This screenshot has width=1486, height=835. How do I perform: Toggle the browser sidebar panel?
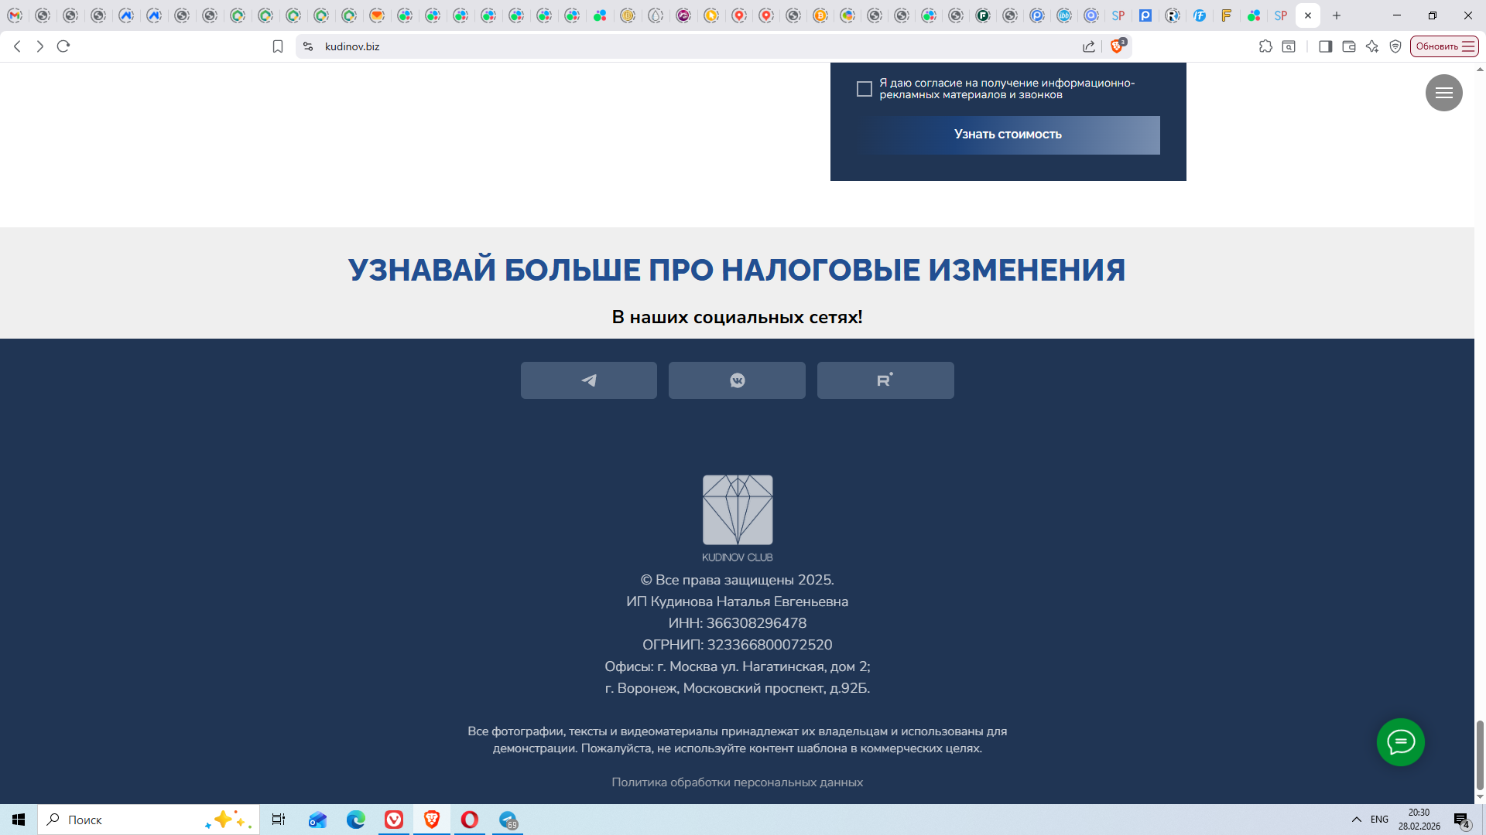(x=1325, y=46)
